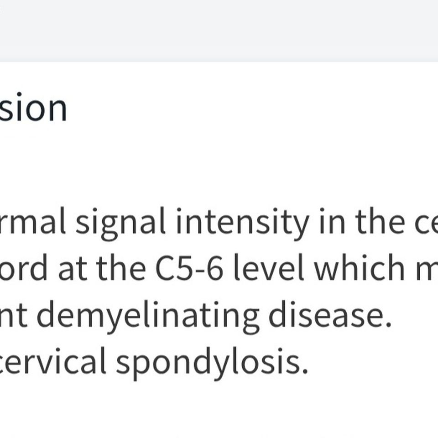Click the word 'disease.'
The image size is (438, 438).
(329, 314)
